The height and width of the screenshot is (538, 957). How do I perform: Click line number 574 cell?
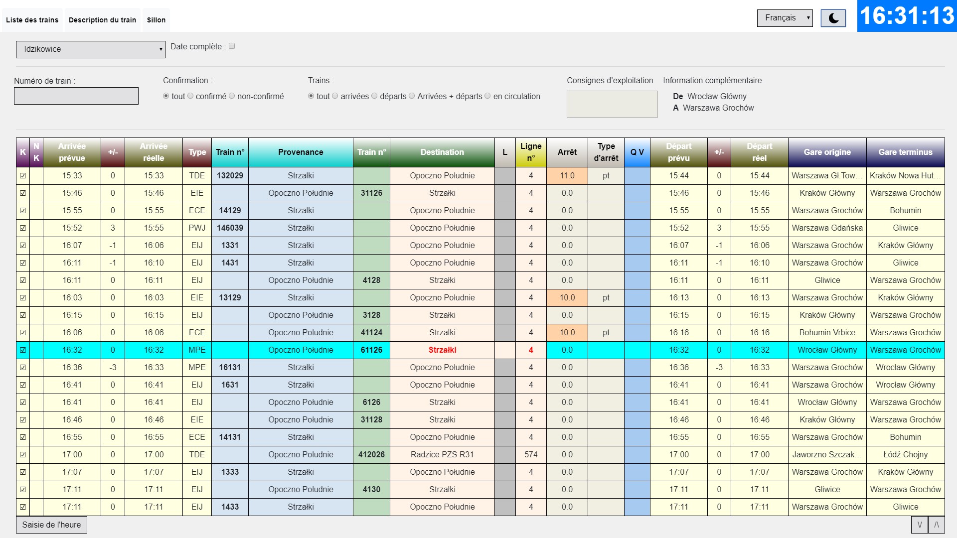point(531,455)
